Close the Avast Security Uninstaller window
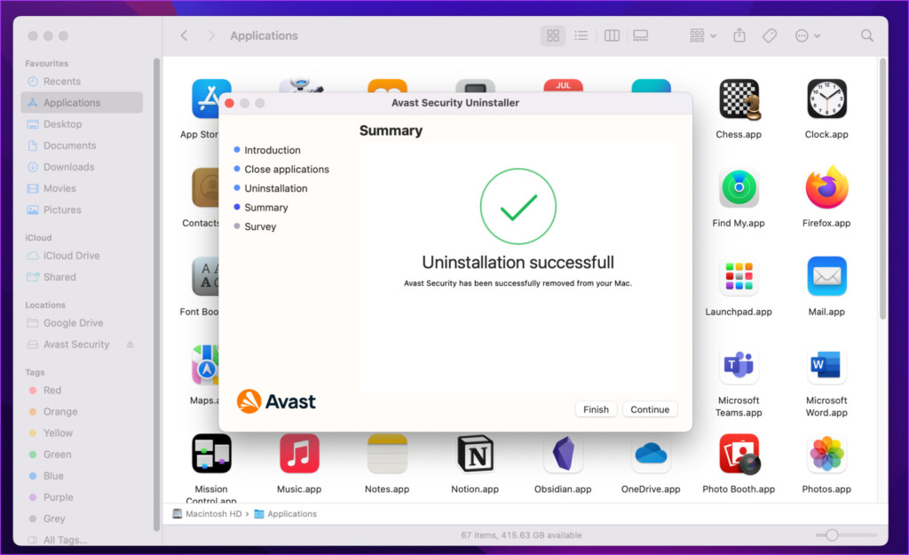The width and height of the screenshot is (909, 555). [x=230, y=103]
